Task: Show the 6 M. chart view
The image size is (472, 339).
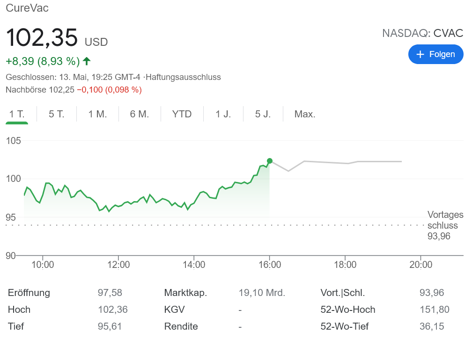Action: click(x=140, y=114)
